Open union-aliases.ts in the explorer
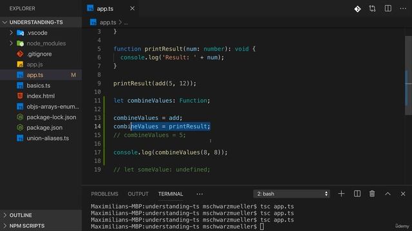Image resolution: width=412 pixels, height=231 pixels. (48, 138)
